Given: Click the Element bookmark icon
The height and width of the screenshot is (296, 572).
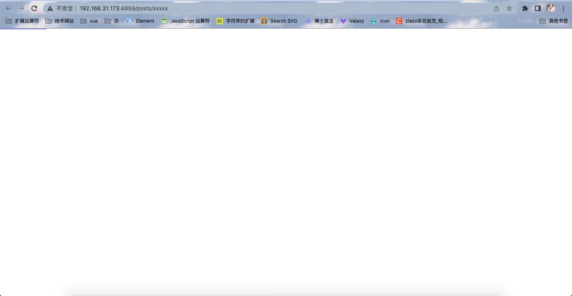Looking at the screenshot, I should [x=139, y=21].
